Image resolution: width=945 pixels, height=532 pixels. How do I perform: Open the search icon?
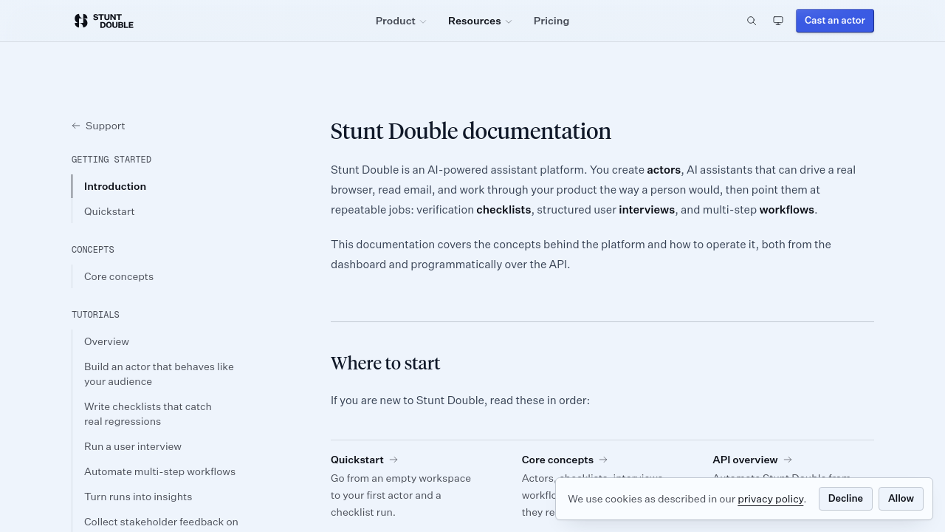[x=752, y=21]
